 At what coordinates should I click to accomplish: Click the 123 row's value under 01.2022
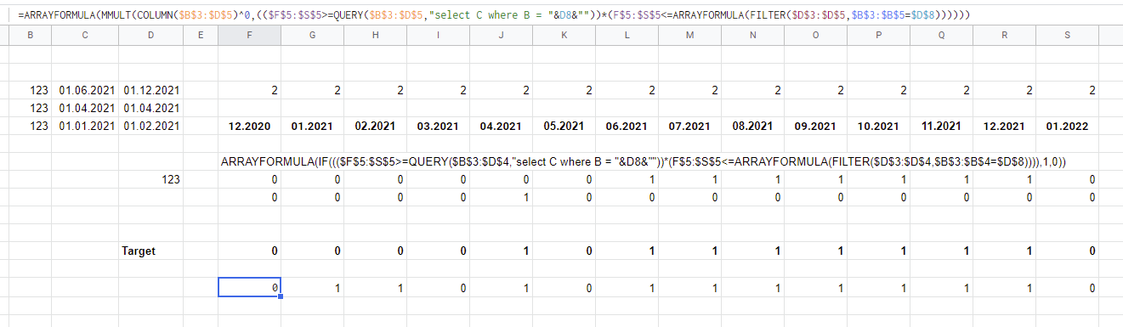tap(1068, 179)
